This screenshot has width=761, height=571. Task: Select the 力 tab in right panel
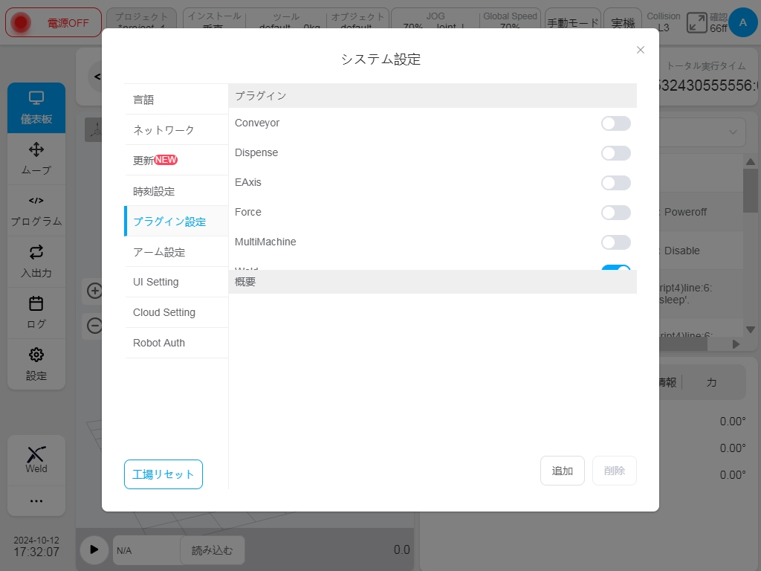(711, 383)
